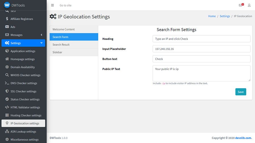Focus the Heading input field
Image resolution: width=255 pixels, height=143 pixels.
(201, 39)
